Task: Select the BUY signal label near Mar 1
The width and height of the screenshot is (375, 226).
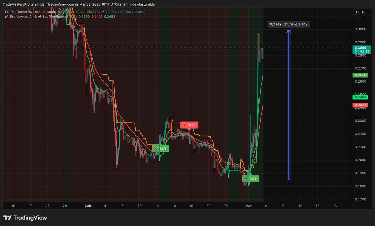Action: [250, 179]
